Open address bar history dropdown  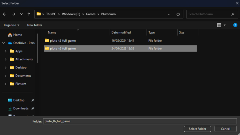point(169,14)
